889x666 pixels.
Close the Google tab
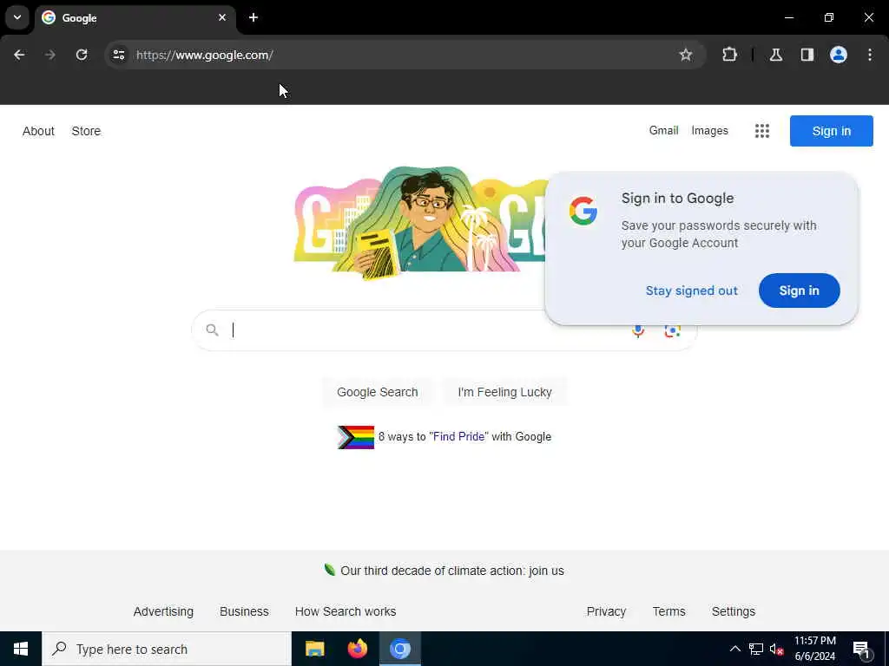[222, 17]
